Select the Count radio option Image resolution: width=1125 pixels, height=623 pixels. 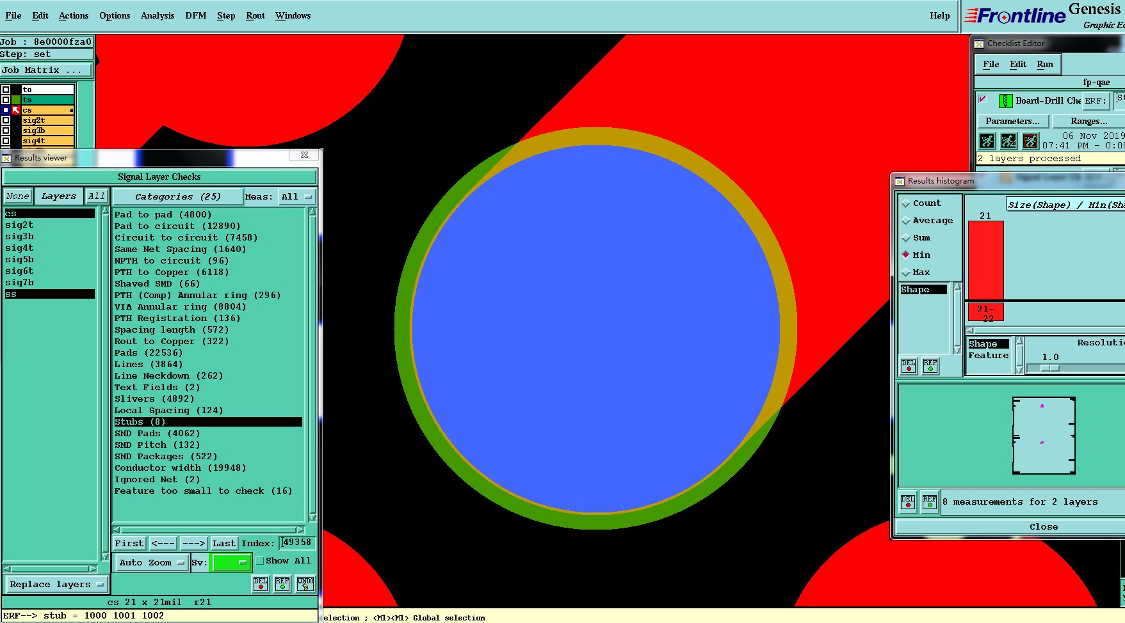point(906,203)
